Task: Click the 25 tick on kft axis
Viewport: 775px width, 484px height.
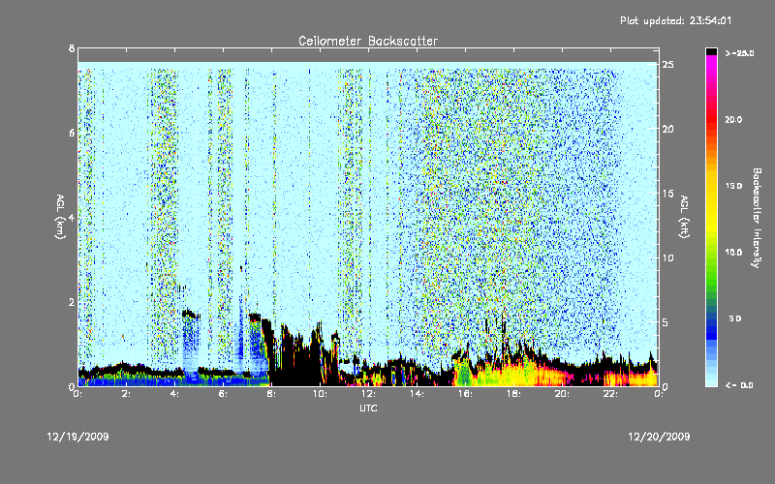Action: click(x=668, y=65)
